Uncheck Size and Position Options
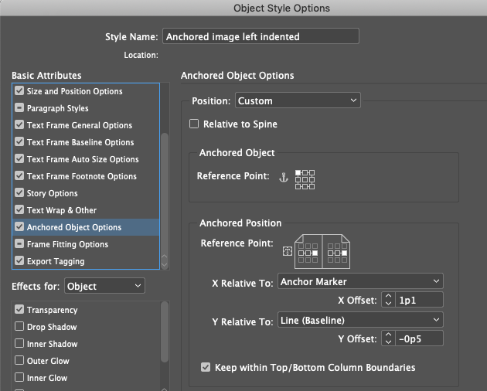 point(19,90)
